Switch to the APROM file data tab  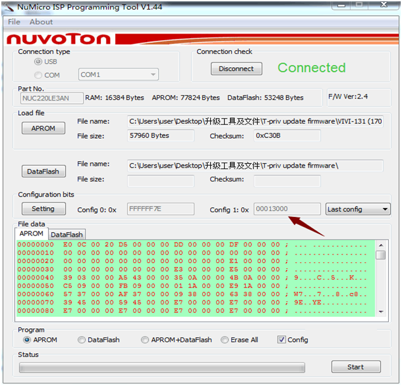31,234
